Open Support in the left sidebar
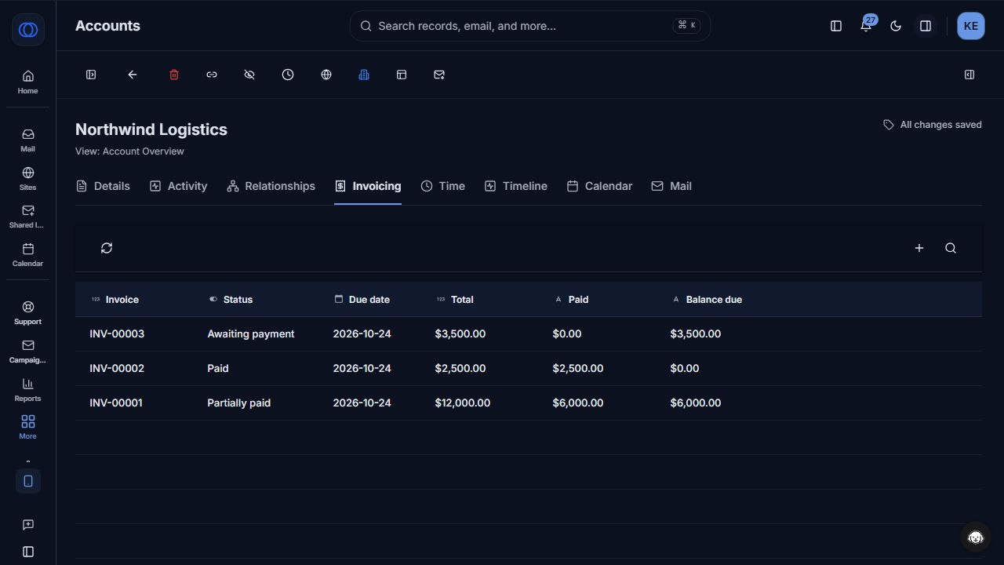 point(27,312)
